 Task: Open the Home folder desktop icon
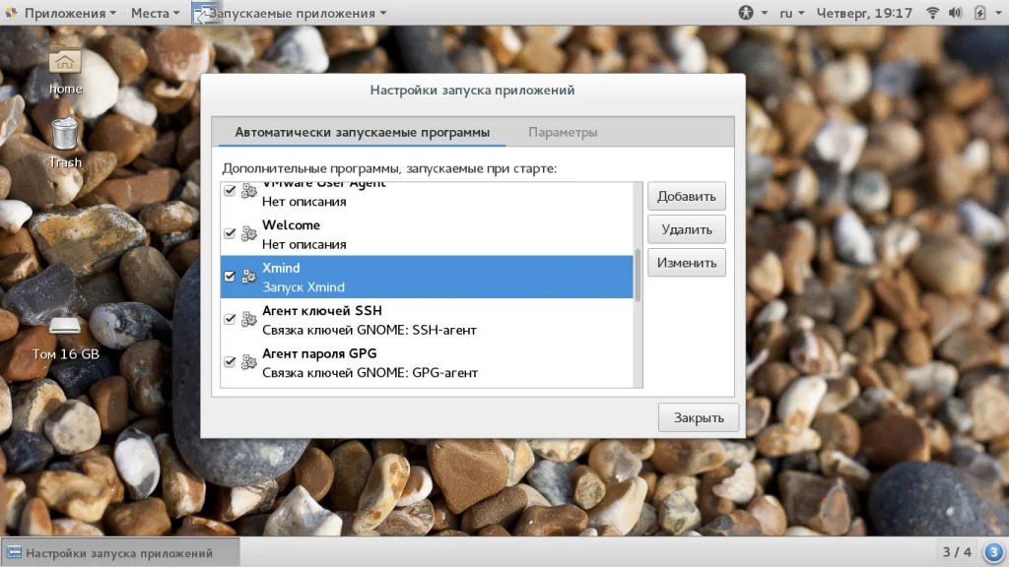click(64, 60)
